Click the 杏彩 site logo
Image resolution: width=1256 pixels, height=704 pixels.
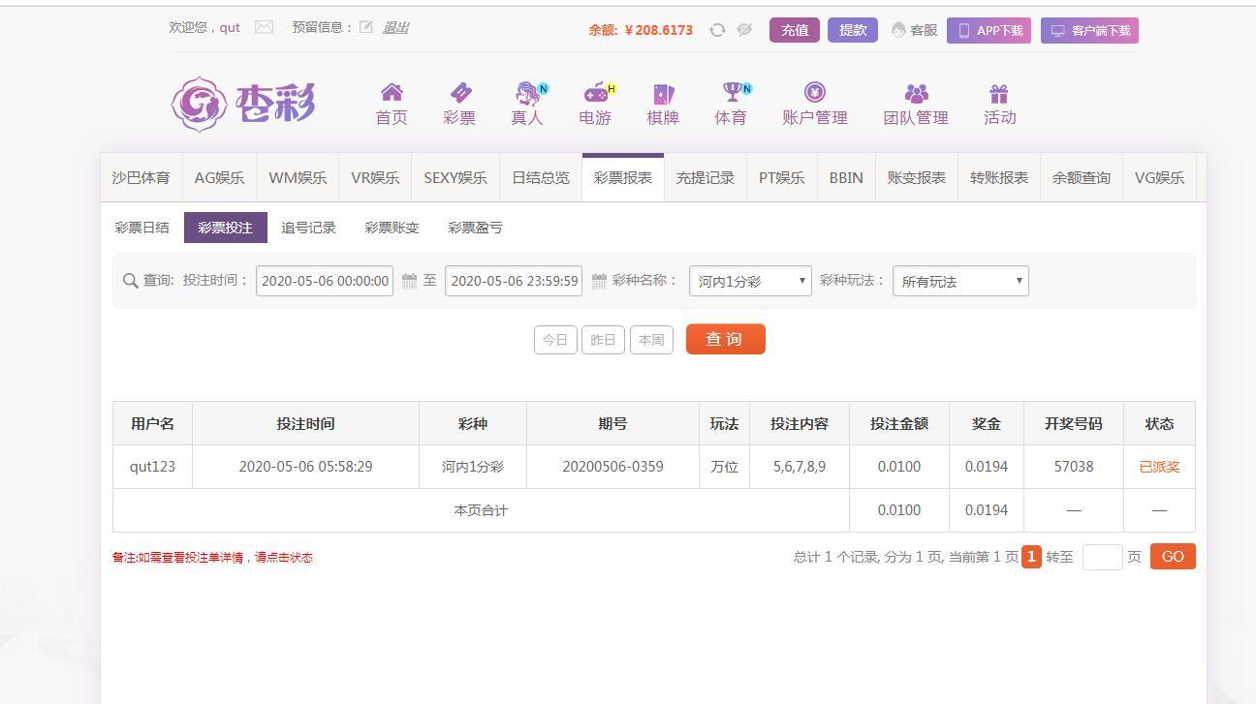(243, 104)
